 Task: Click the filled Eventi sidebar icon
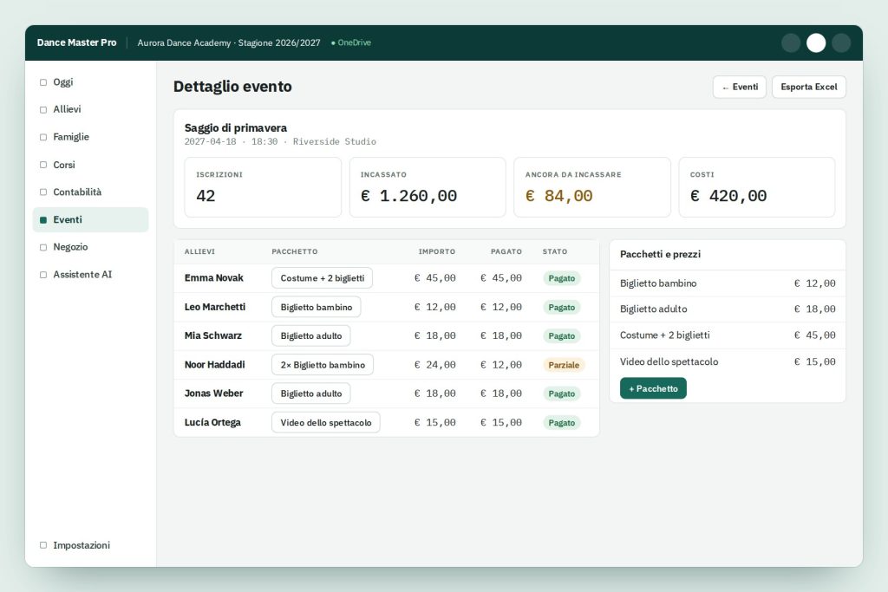(x=43, y=219)
